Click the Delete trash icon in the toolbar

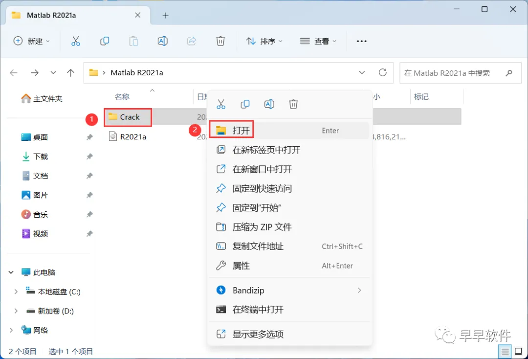[x=220, y=41]
